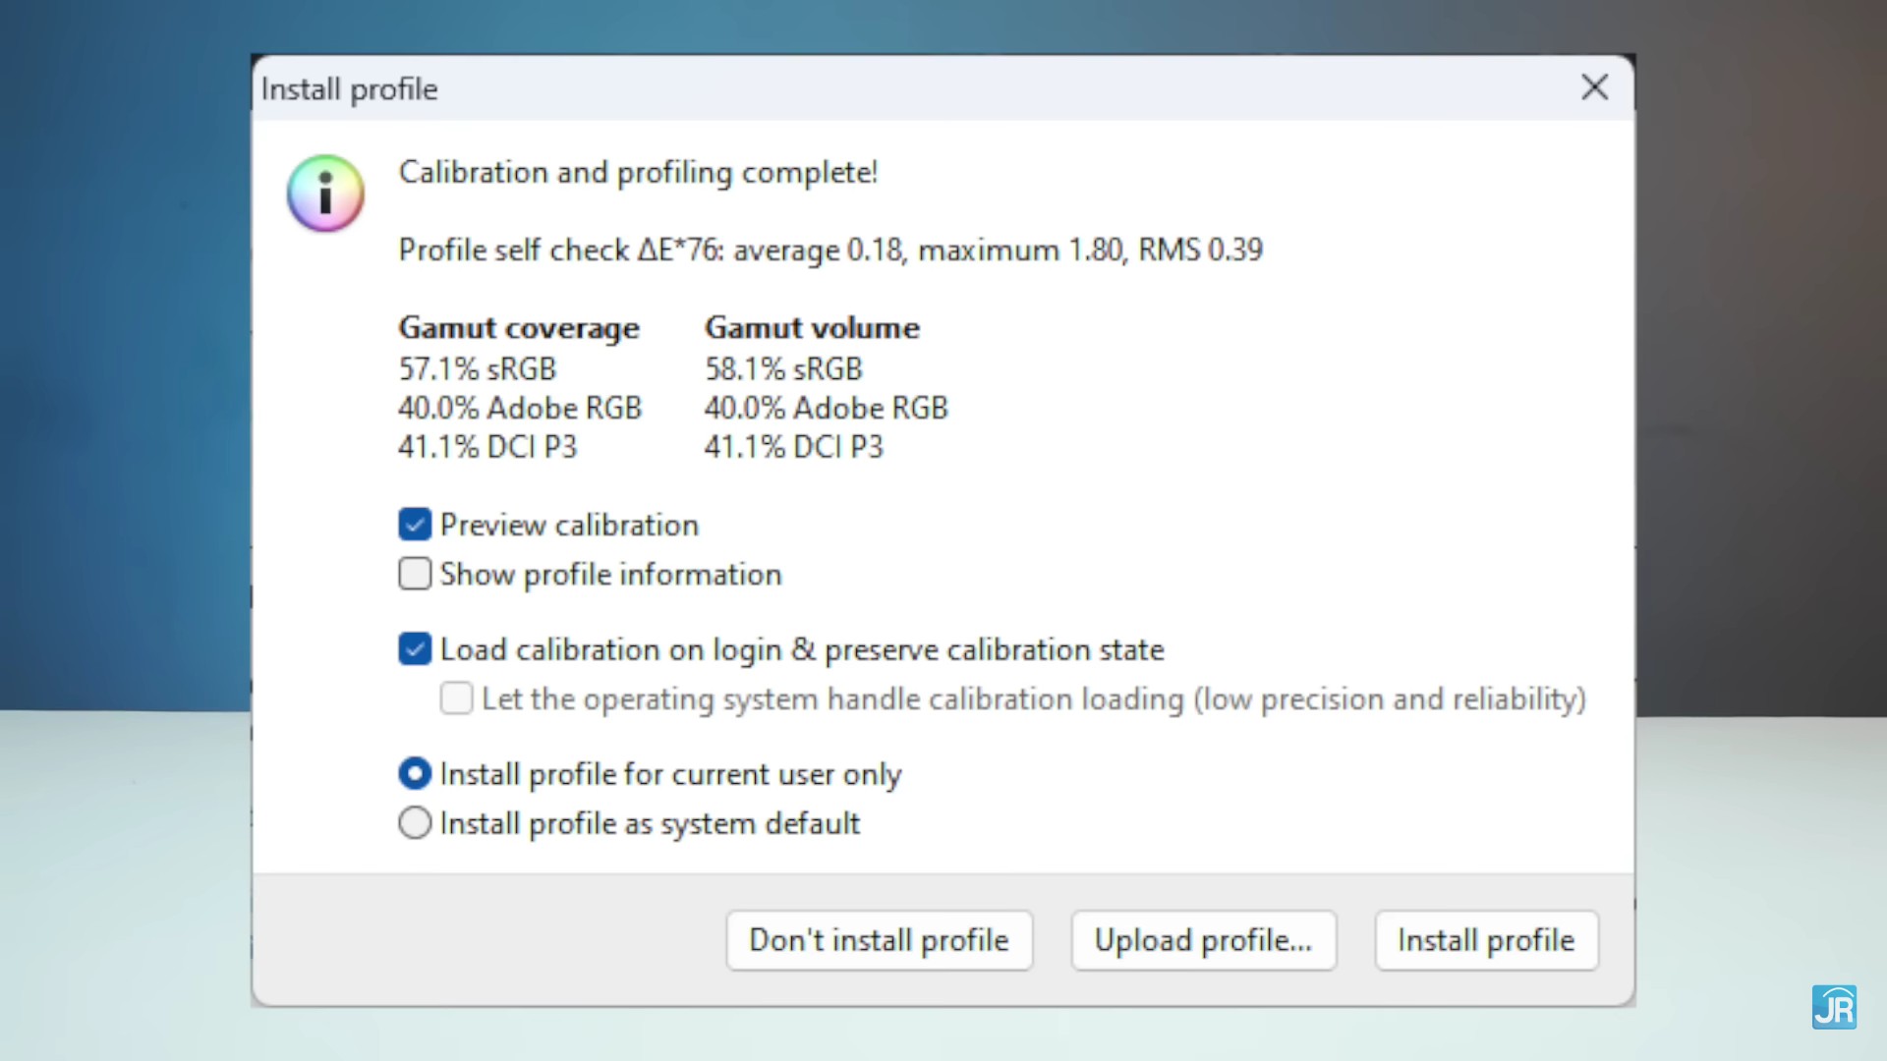Select Install profile for current user only
The width and height of the screenshot is (1887, 1061).
pos(415,774)
